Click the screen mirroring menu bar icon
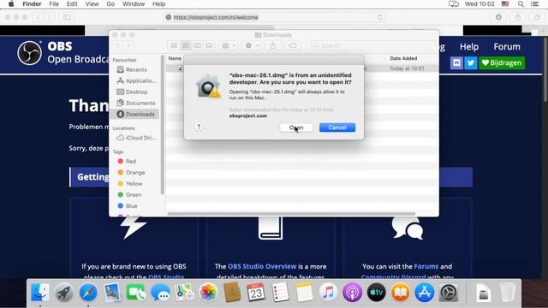Image resolution: width=548 pixels, height=308 pixels. [x=454, y=3]
